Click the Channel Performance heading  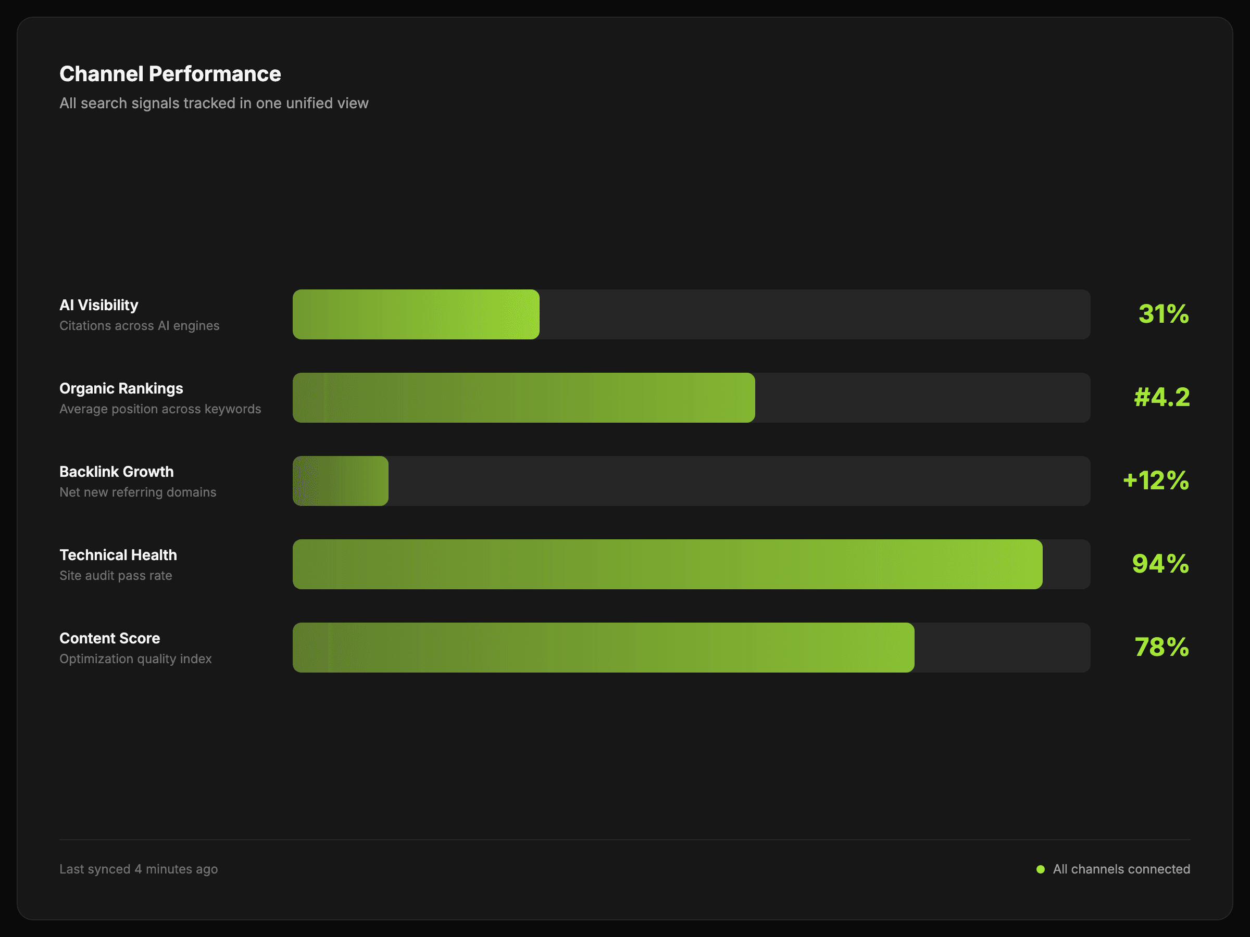coord(170,74)
